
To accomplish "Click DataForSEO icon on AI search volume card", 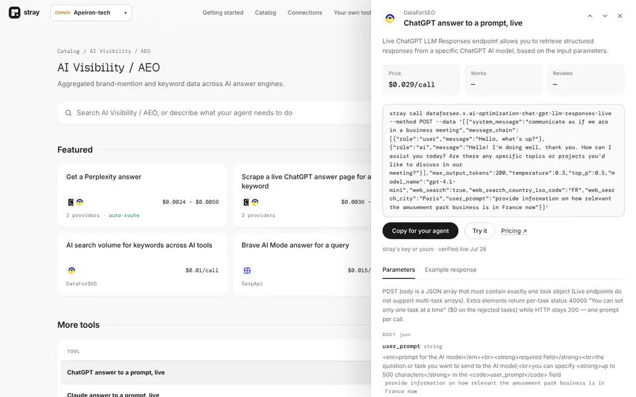I will pyautogui.click(x=72, y=270).
